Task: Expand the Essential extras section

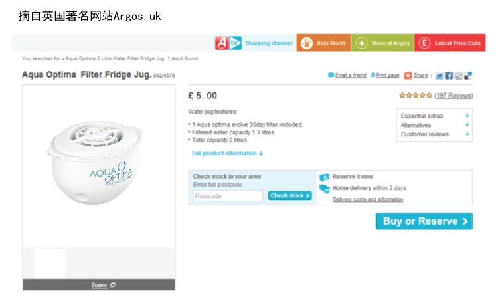Action: coord(467,116)
